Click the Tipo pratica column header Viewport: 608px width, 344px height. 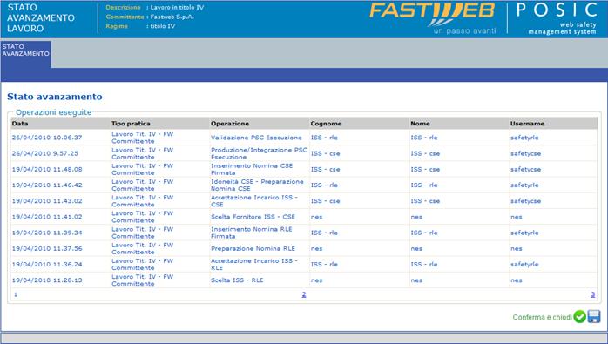[131, 124]
